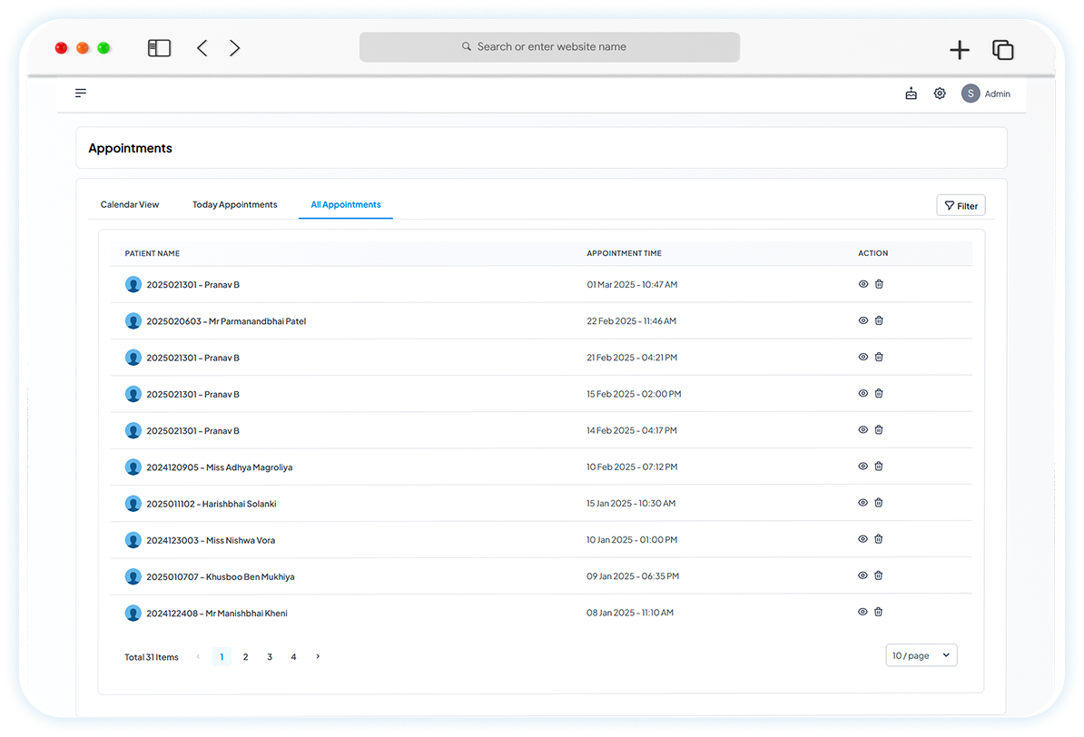Image resolution: width=1084 pixels, height=737 pixels.
Task: Click the '22 Feb 2025 – 11:46 AM' cell
Action: point(631,320)
